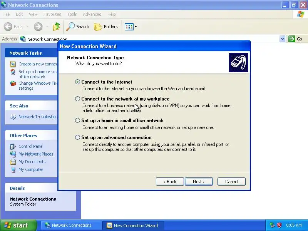The height and width of the screenshot is (231, 308).
Task: Click the red security shield tray icon
Action: pos(280,225)
